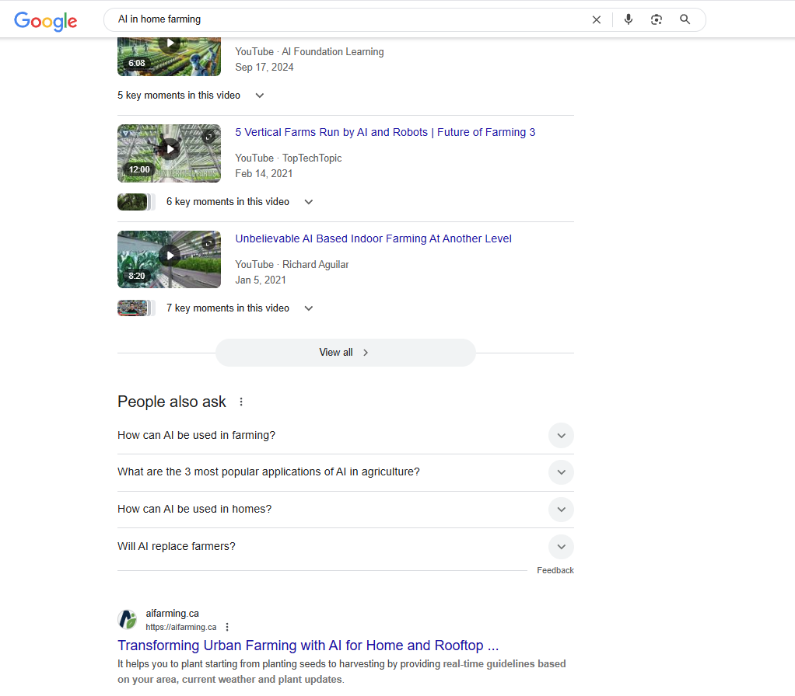Click the magnifier search icon
Screen dimensions: 795x696
click(685, 19)
